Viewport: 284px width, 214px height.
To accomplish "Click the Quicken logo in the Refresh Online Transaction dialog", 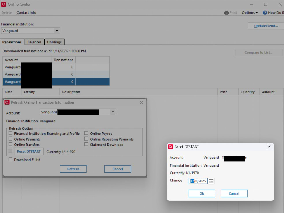I will coord(7,102).
